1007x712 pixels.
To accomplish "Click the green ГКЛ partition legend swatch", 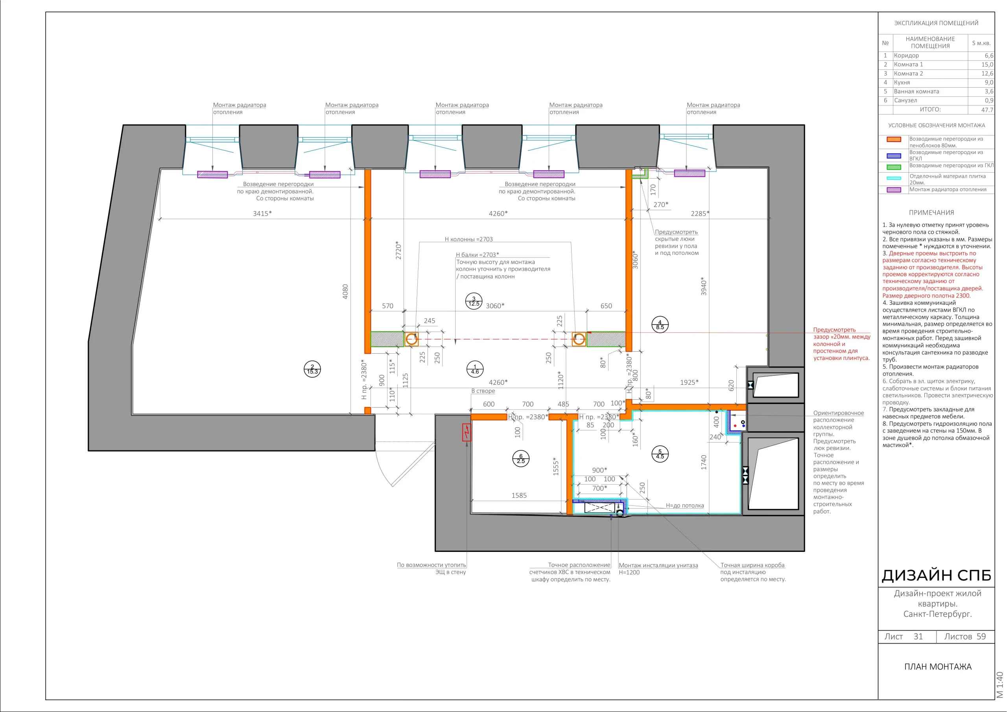I will click(894, 167).
